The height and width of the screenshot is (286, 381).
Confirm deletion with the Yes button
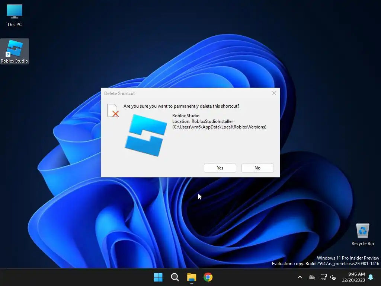pyautogui.click(x=220, y=168)
